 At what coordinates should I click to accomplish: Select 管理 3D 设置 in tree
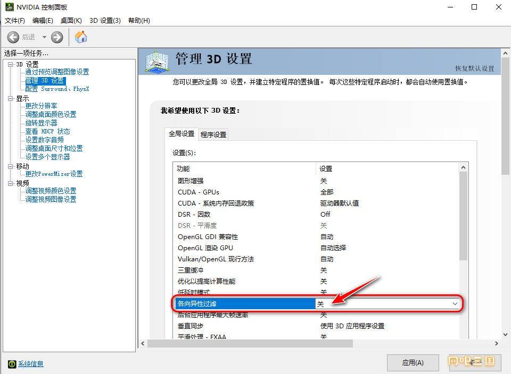(45, 80)
